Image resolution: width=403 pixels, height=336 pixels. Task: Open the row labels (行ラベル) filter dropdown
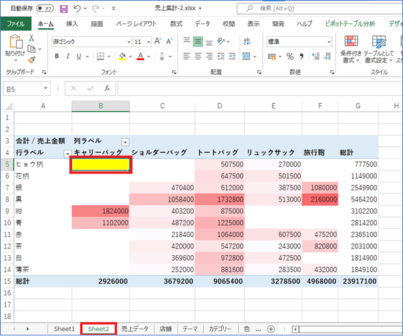pos(67,153)
